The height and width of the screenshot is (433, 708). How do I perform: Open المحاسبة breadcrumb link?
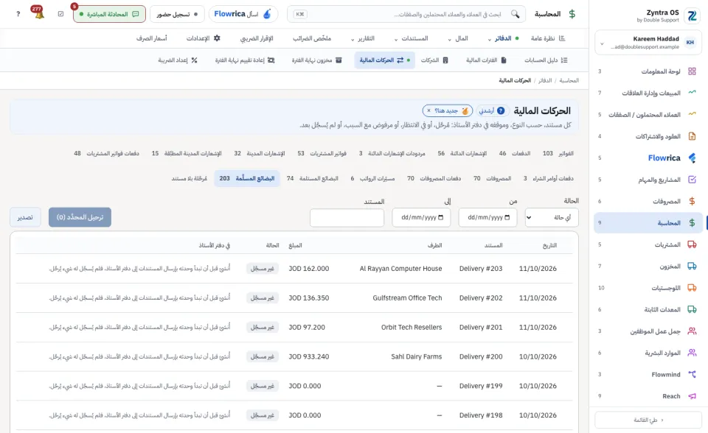tap(569, 80)
